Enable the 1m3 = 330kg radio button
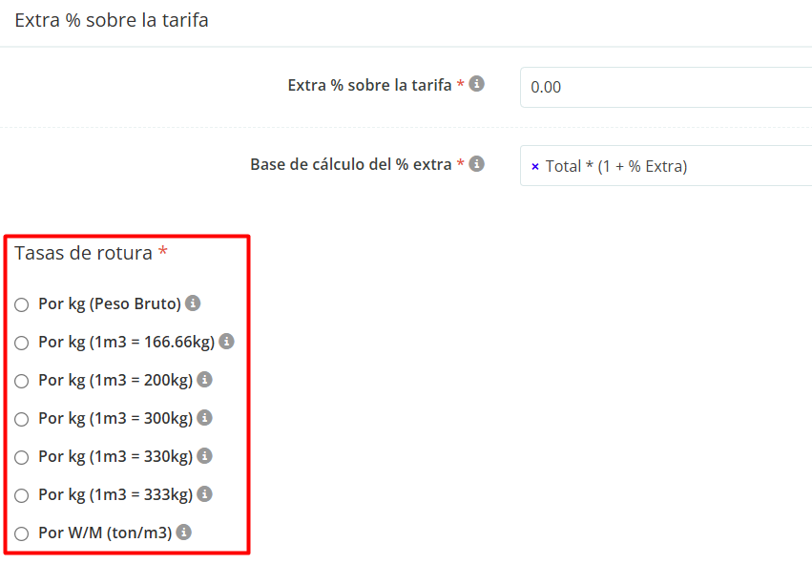812x564 pixels. [22, 458]
